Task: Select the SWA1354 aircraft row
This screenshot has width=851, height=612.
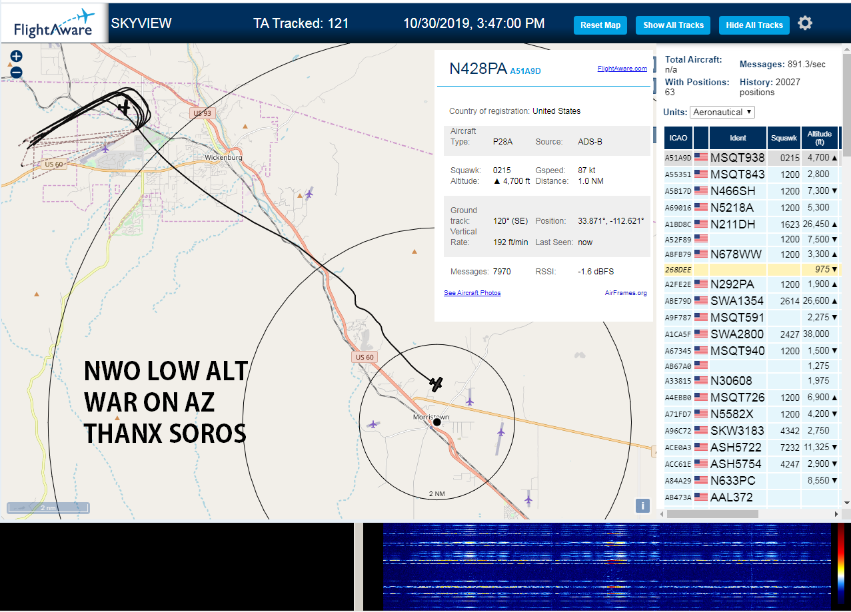Action: [752, 301]
